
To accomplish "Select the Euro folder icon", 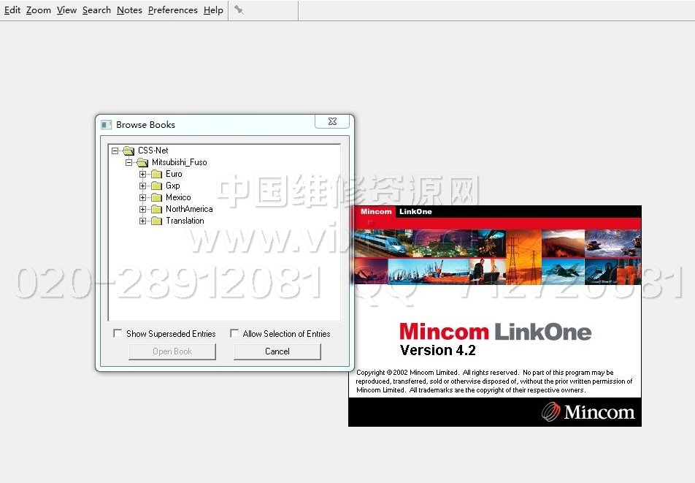I will [155, 174].
